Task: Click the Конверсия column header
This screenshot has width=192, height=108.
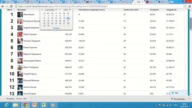Action: [154, 10]
